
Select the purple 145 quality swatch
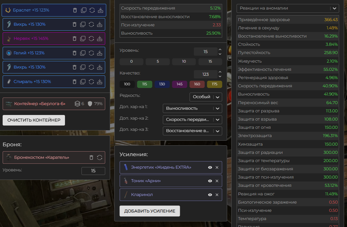(x=179, y=84)
